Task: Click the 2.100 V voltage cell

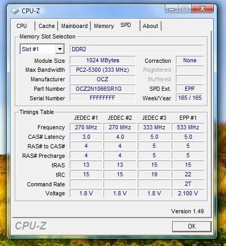Action: pyautogui.click(x=188, y=193)
